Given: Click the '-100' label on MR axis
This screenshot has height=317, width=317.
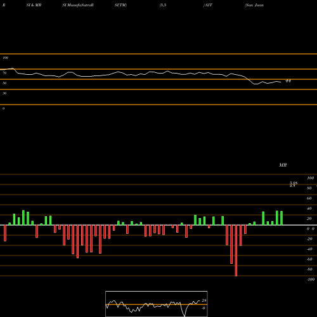Looking at the screenshot, I should [x=311, y=280].
